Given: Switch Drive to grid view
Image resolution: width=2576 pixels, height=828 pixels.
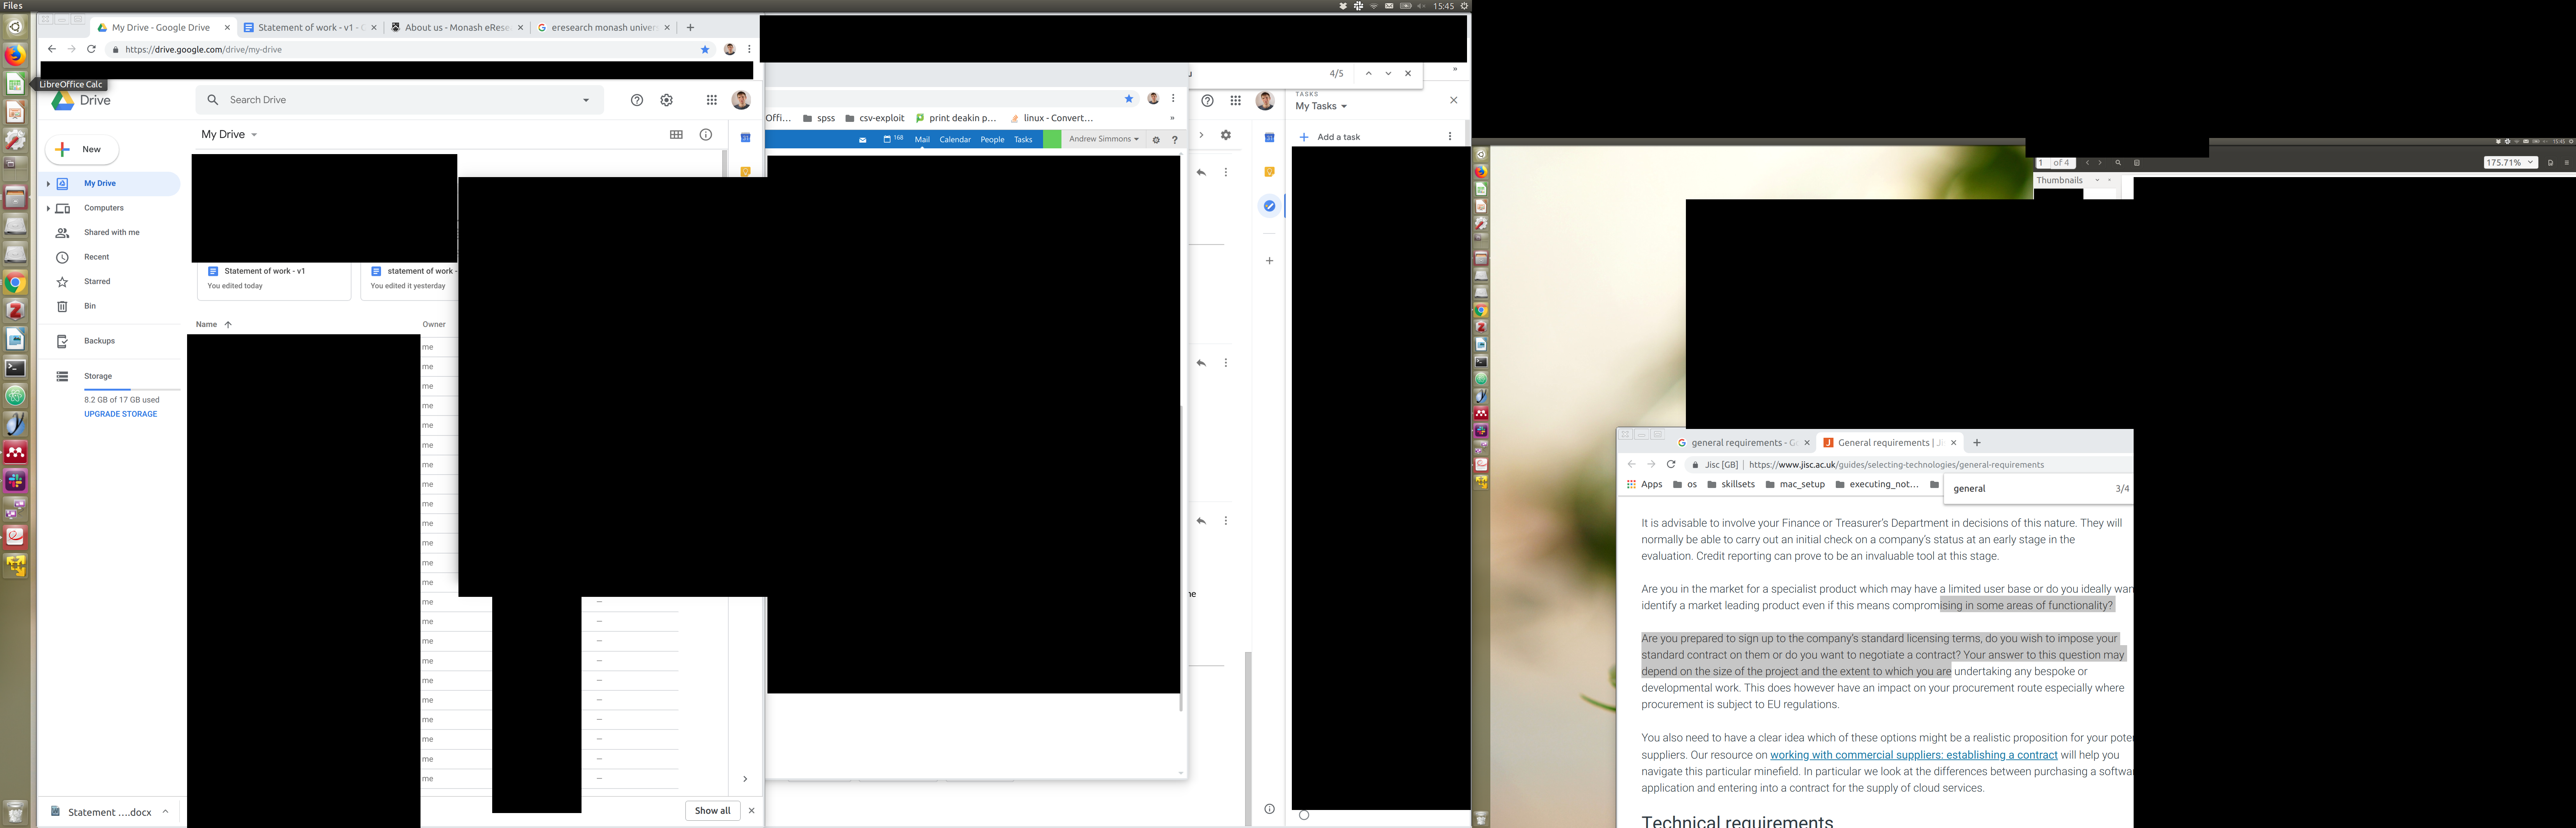Looking at the screenshot, I should [x=676, y=135].
